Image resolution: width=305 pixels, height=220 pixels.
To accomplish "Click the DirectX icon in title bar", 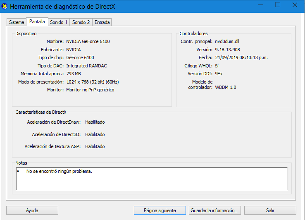I will (x=5, y=6).
